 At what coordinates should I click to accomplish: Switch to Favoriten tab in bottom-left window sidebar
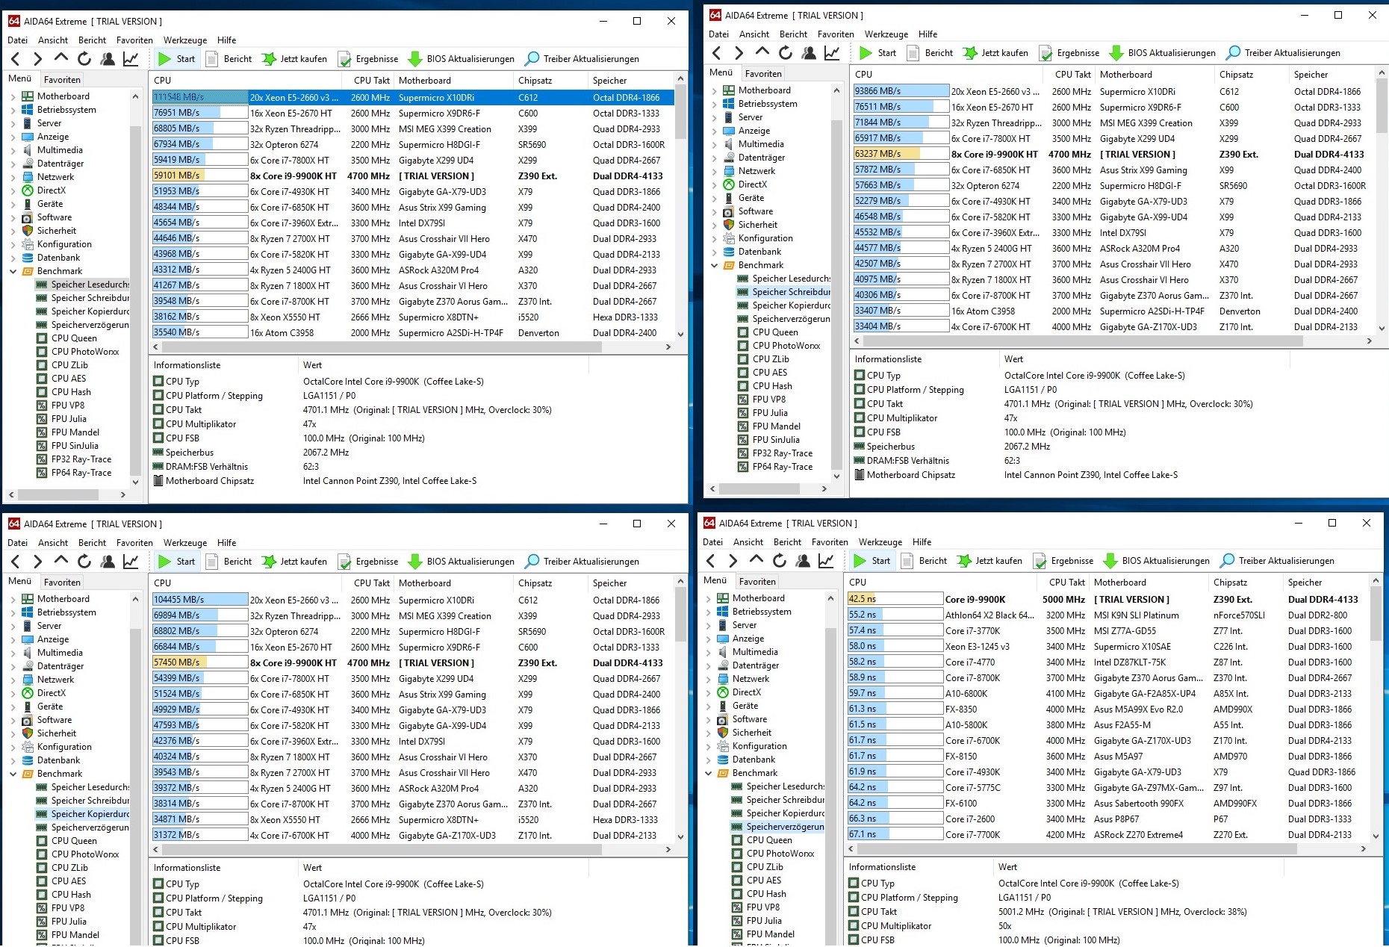click(x=62, y=583)
